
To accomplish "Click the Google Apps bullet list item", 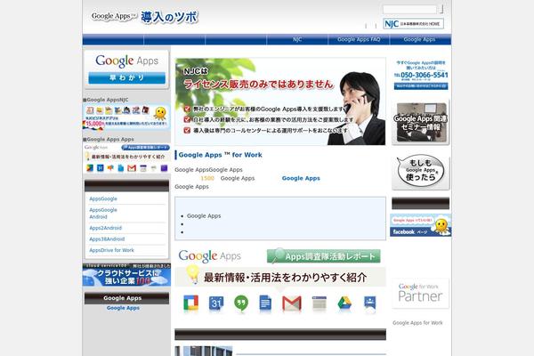I will pyautogui.click(x=204, y=216).
